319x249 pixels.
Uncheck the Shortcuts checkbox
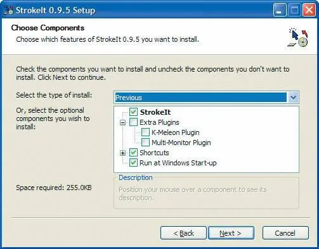(x=133, y=153)
